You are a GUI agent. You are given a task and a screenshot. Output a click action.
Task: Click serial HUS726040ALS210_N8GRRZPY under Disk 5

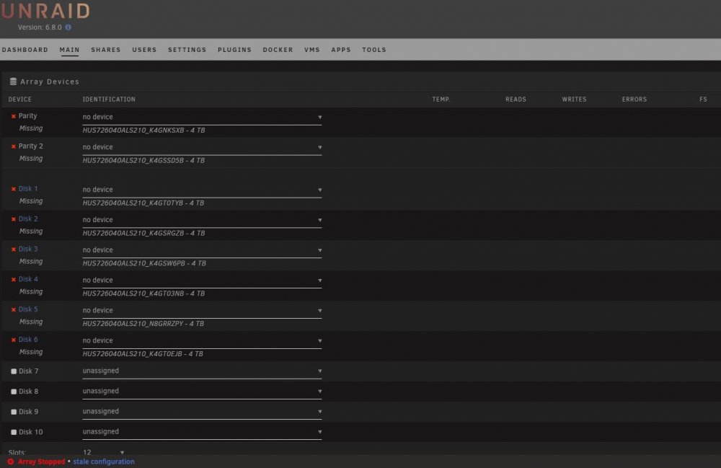coord(133,324)
